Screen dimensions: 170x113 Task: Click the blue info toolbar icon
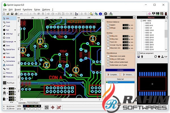pos(100,14)
